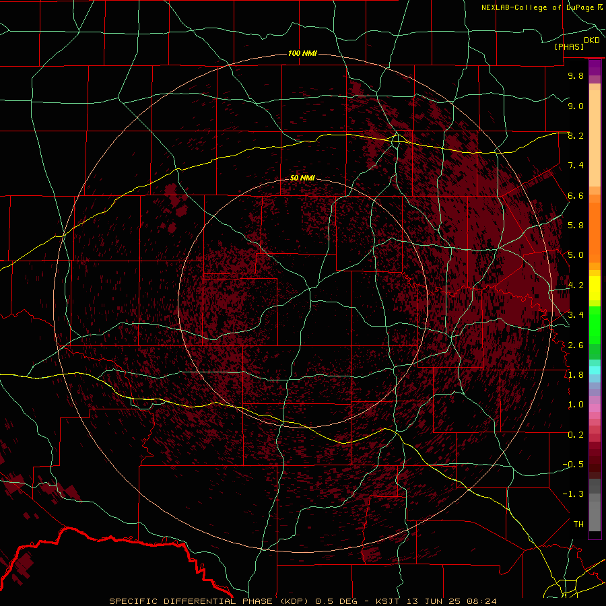Click the 1.0 value on color scale
The width and height of the screenshot is (606, 606).
576,405
